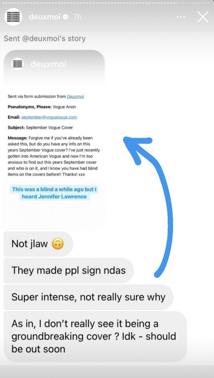Tap the deuxmoi username in header
214x378 pixels.
coord(45,17)
